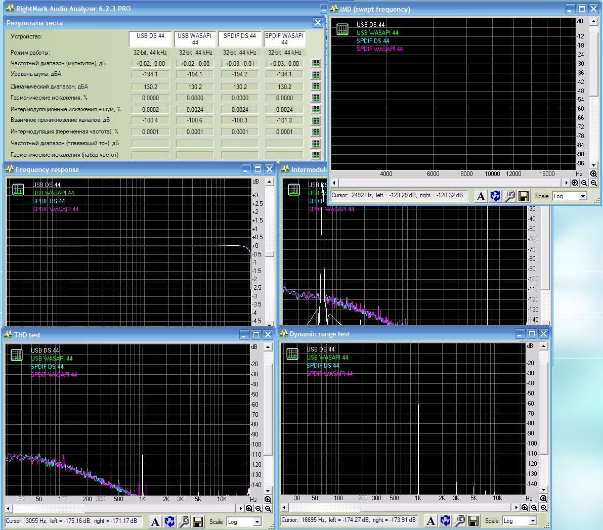603x530 pixels.
Task: Click legend grid icon in Frequency response graph
Action: tap(18, 190)
